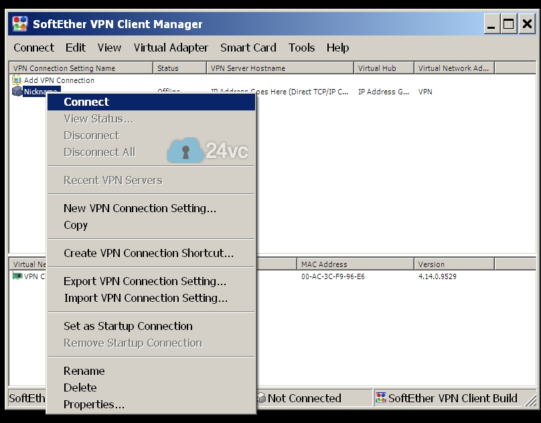541x423 pixels.
Task: Click the VPN adapter cell in Nickname row
Action: [x=425, y=92]
